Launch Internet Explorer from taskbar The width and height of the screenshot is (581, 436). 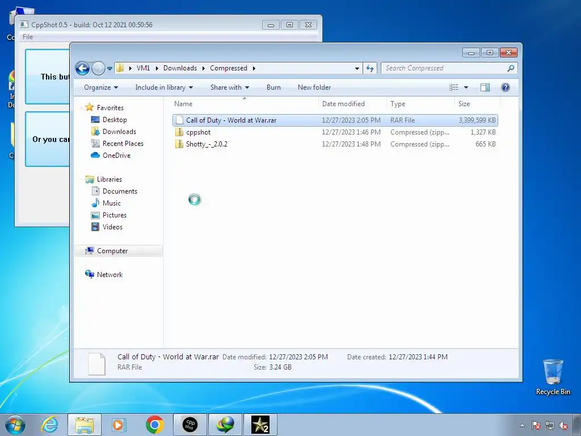(x=50, y=425)
